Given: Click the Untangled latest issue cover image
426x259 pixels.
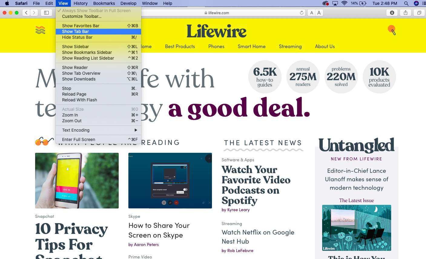Looking at the screenshot, I should (357, 228).
